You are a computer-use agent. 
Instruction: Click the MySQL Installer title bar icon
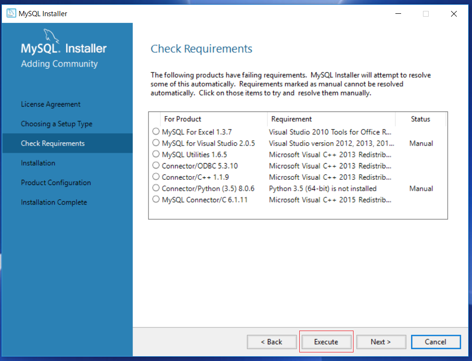tap(10, 13)
